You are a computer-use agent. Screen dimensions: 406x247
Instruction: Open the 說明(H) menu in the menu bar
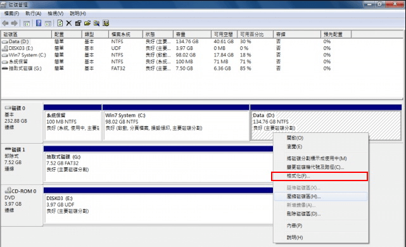78,13
